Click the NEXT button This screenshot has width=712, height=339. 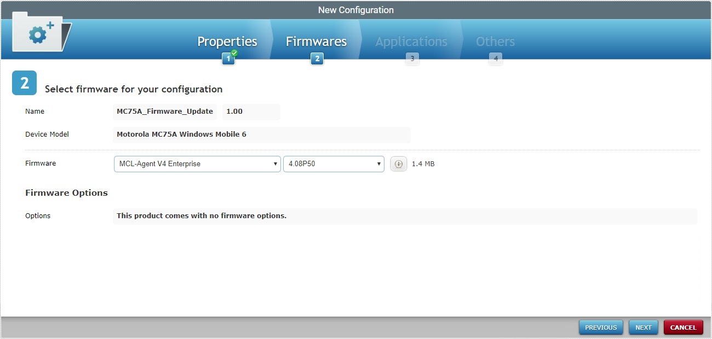click(644, 327)
